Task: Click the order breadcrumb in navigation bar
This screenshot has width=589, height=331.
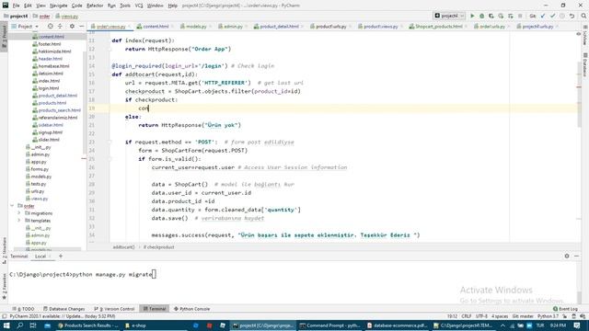Action: pyautogui.click(x=41, y=17)
